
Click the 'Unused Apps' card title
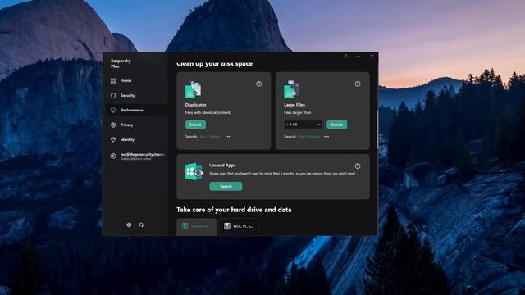pyautogui.click(x=222, y=166)
